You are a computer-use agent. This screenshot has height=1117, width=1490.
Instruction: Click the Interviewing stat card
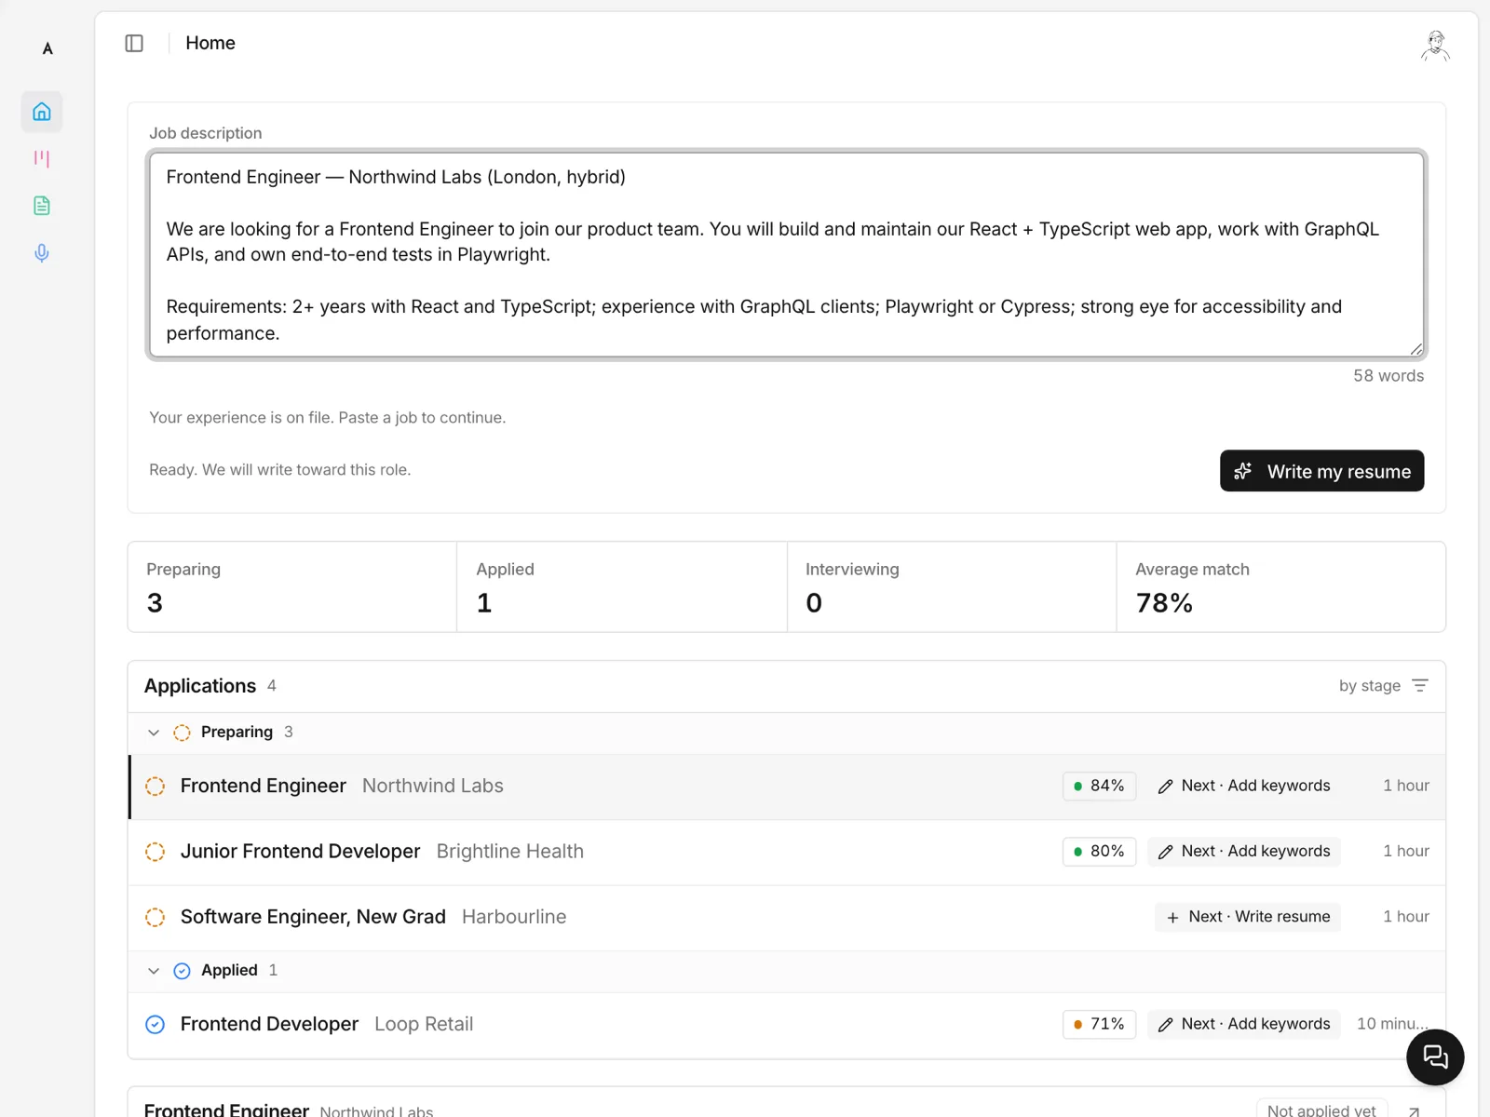point(952,587)
